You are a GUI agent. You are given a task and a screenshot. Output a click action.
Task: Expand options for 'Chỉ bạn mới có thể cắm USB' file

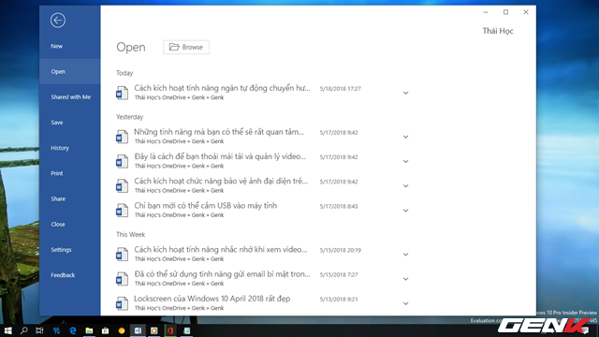405,211
